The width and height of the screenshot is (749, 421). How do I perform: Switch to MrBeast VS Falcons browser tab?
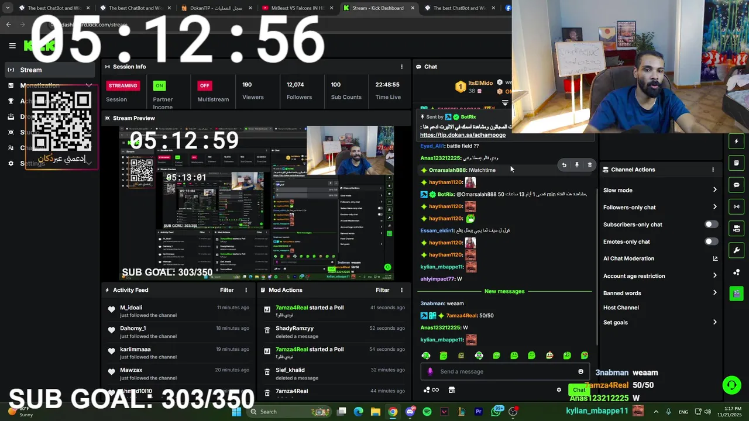(x=297, y=8)
